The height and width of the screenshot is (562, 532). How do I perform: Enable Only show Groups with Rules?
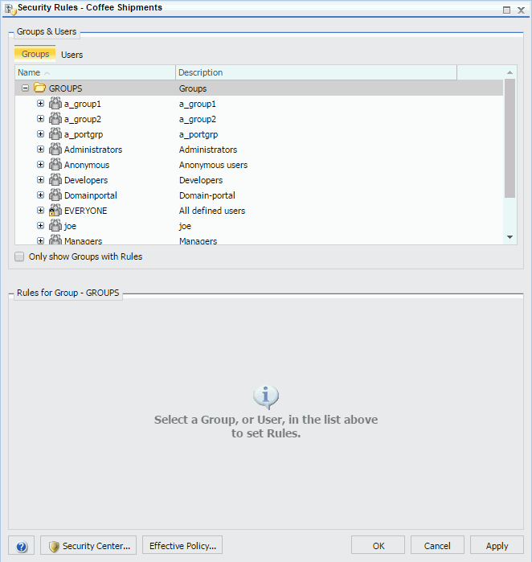pyautogui.click(x=19, y=256)
